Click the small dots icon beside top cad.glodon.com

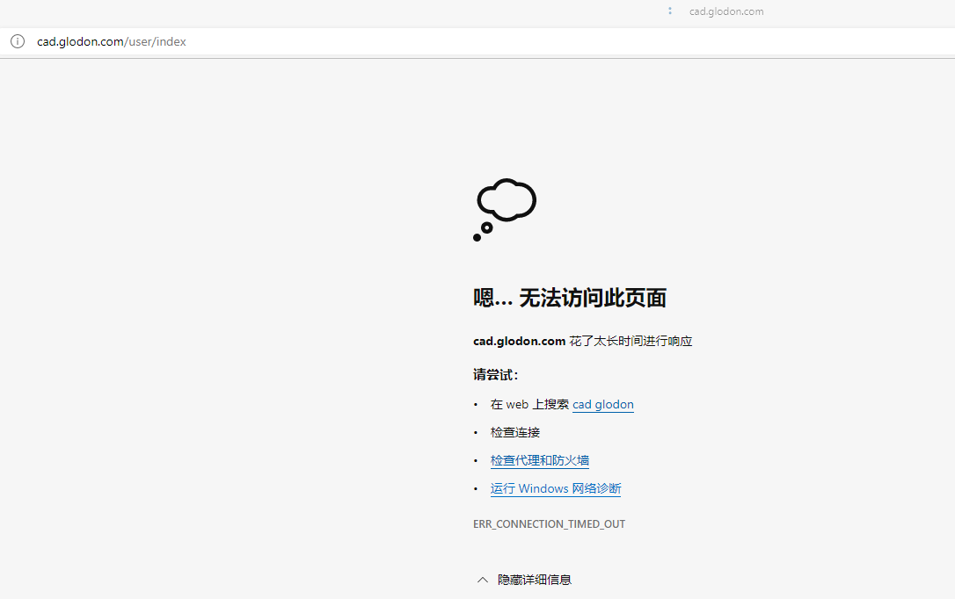pos(670,11)
